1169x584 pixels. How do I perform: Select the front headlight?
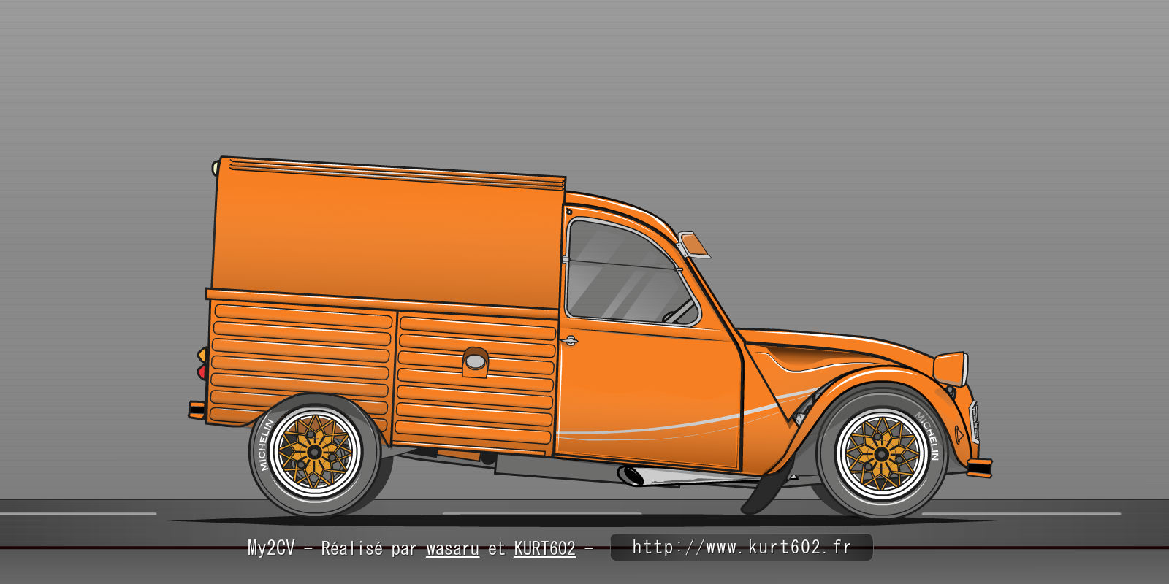951,369
